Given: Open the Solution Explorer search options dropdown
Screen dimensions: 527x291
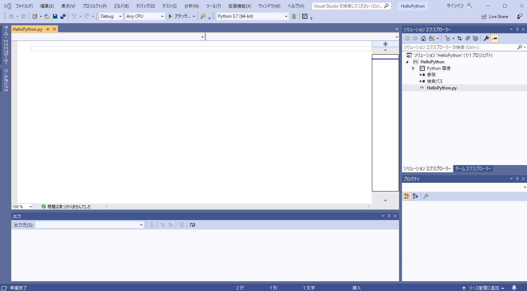Looking at the screenshot, I should 524,47.
